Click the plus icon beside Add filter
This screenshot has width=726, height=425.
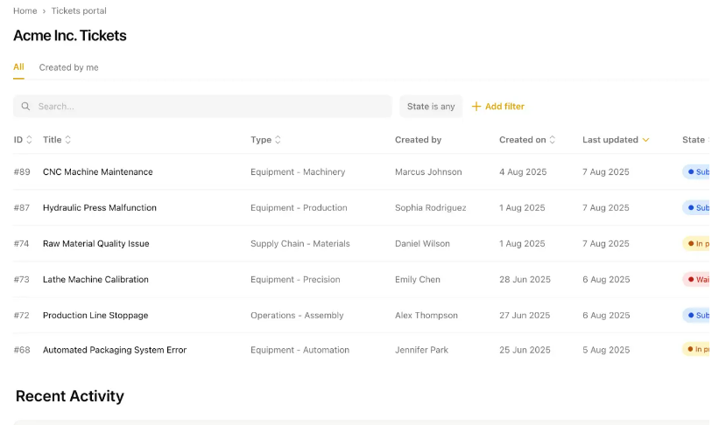pyautogui.click(x=476, y=107)
